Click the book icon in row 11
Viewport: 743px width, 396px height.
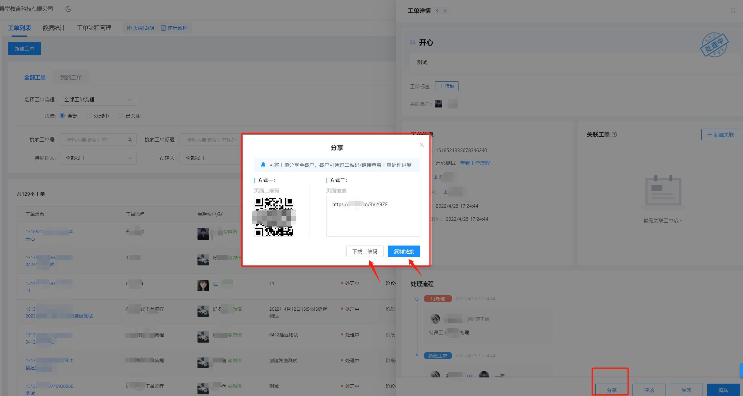tap(216, 284)
